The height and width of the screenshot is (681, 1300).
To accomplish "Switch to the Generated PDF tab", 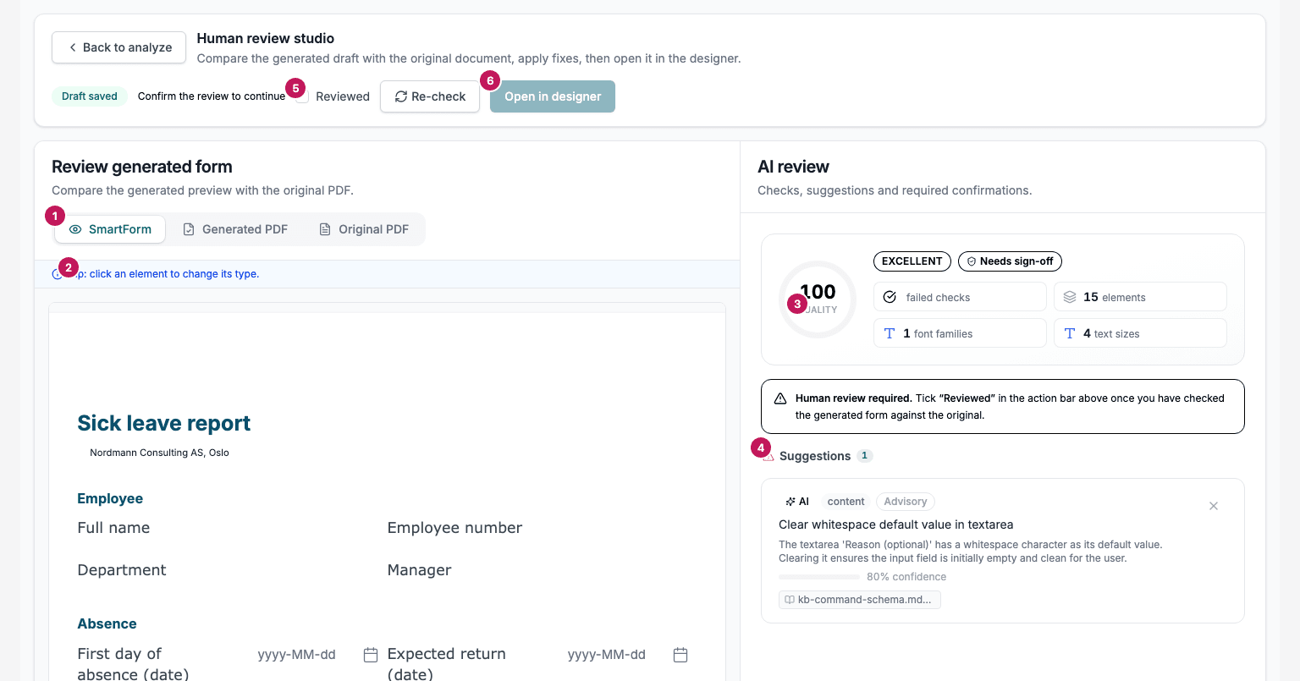I will point(235,229).
